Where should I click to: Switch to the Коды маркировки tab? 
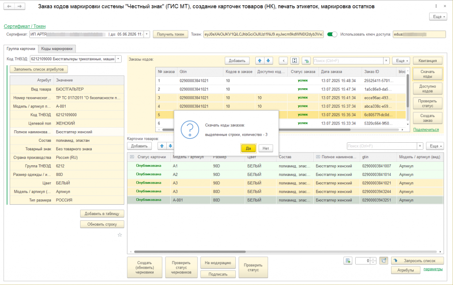[58, 49]
